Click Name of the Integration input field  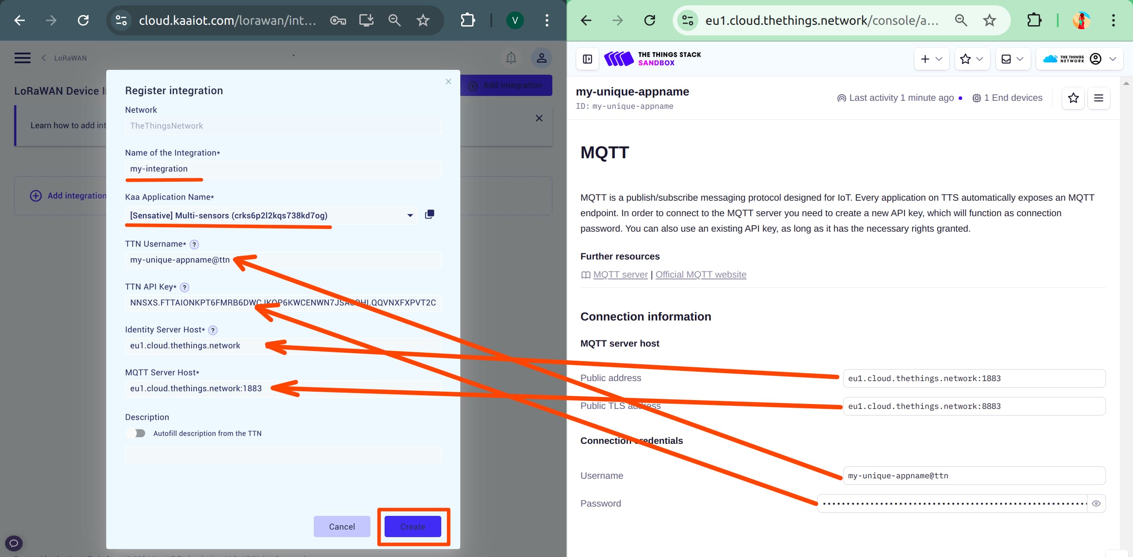pos(283,169)
